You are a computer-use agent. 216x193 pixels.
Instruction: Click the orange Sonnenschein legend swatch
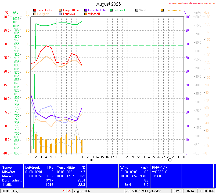tap(162, 10)
